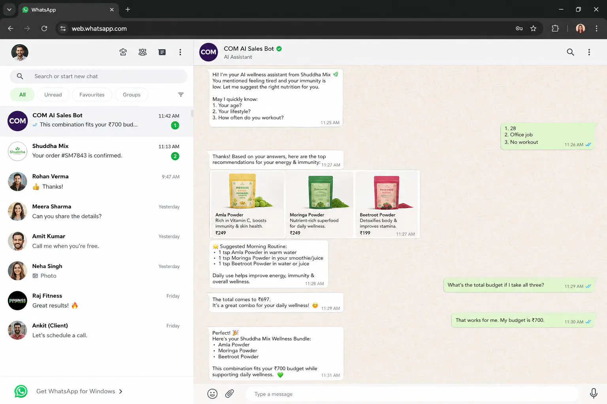Show only Unread chats

53,95
